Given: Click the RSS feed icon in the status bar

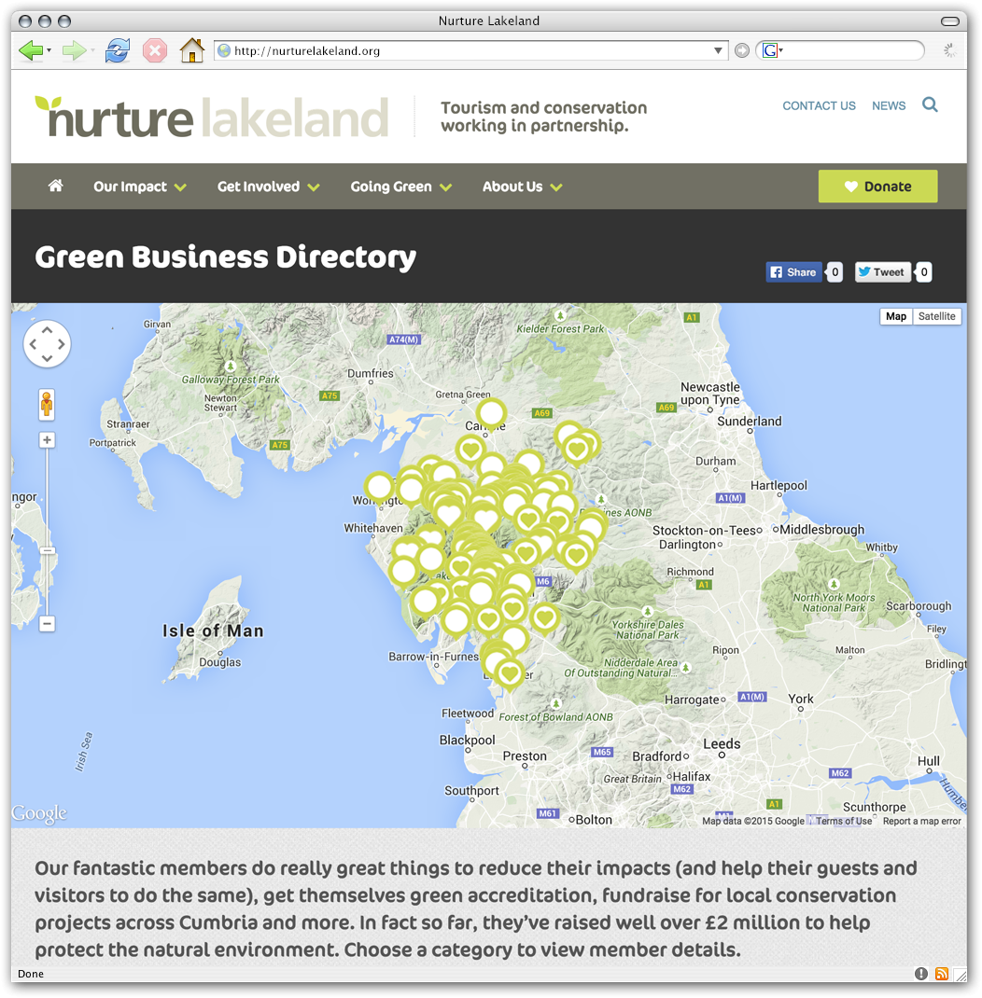Looking at the screenshot, I should point(942,973).
